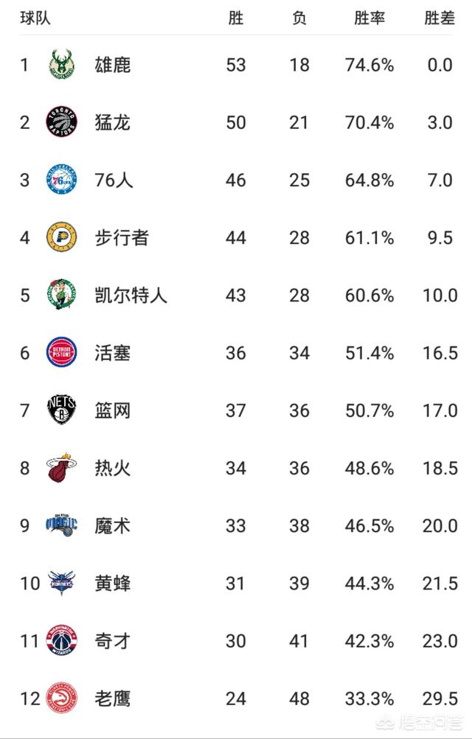
Task: Click the 球队 column header
Action: click(35, 18)
